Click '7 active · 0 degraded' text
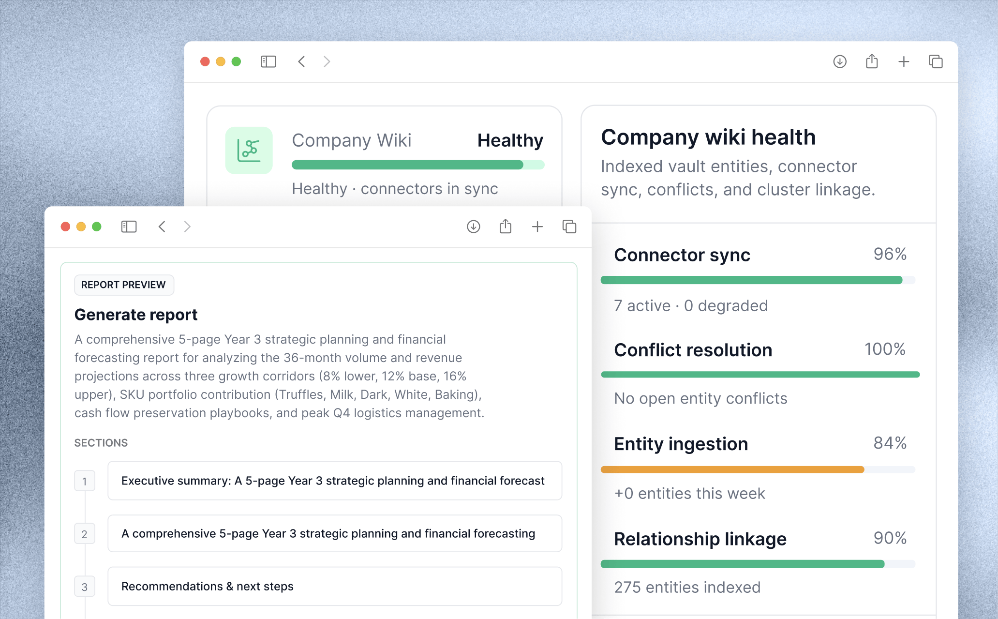The image size is (998, 619). click(691, 305)
